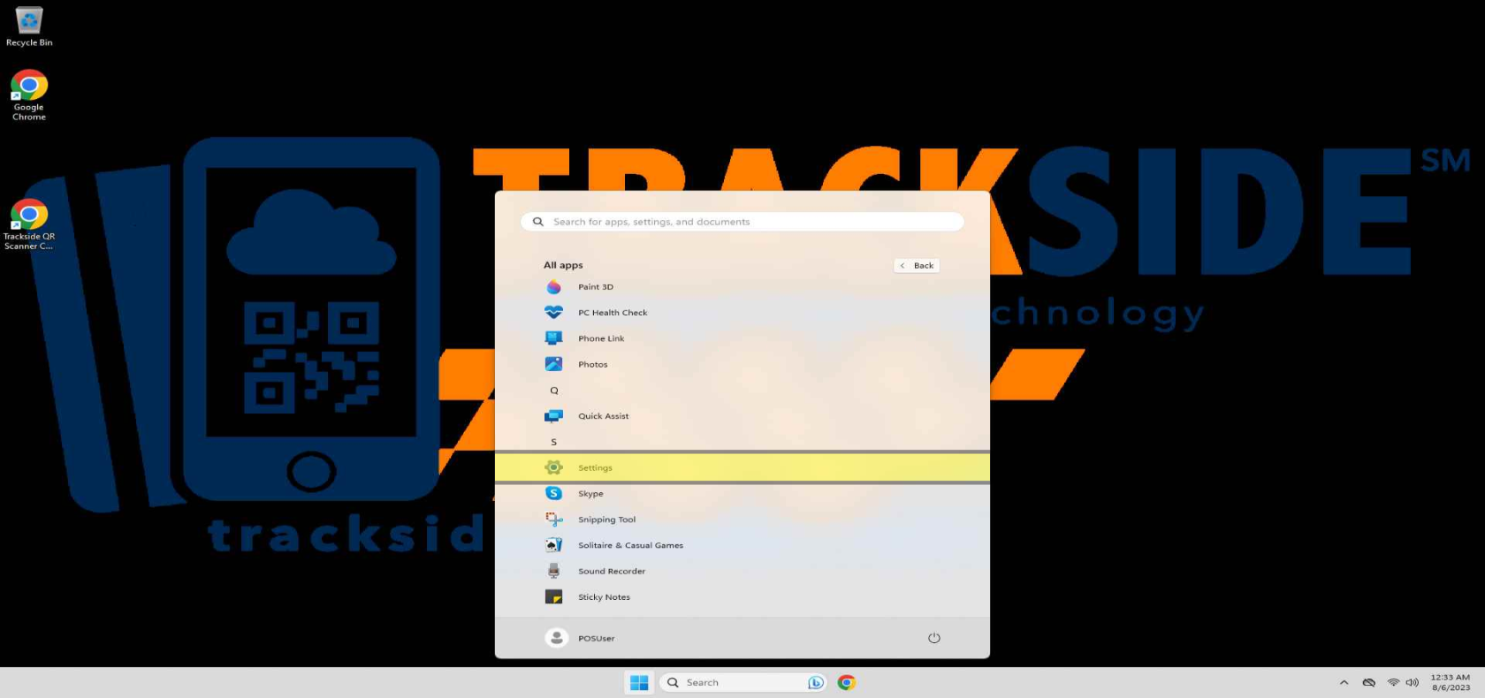1485x698 pixels.
Task: Select Trackside QR Scanner desktop shortcut
Action: 29,224
